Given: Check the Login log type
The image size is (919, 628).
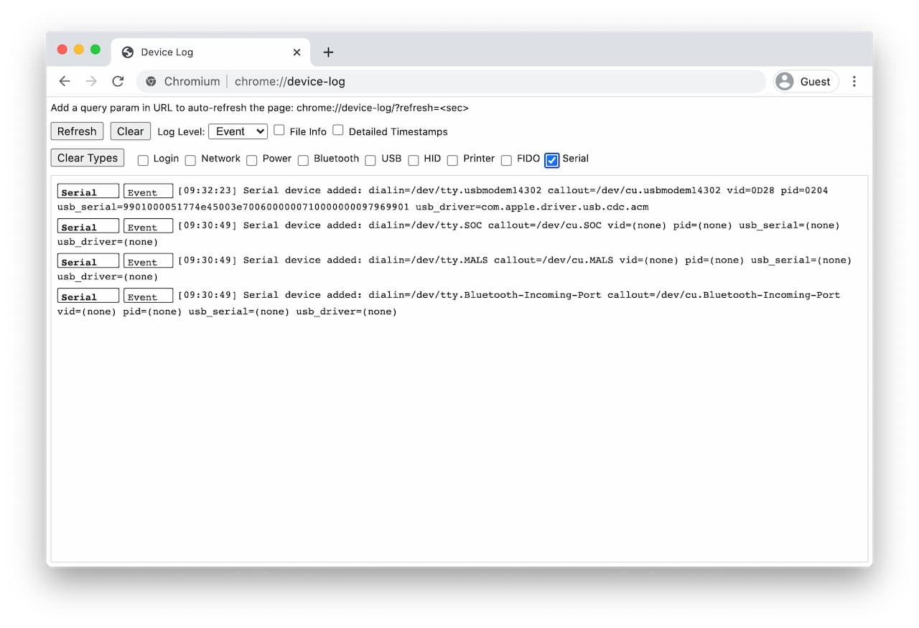Looking at the screenshot, I should click(x=143, y=160).
